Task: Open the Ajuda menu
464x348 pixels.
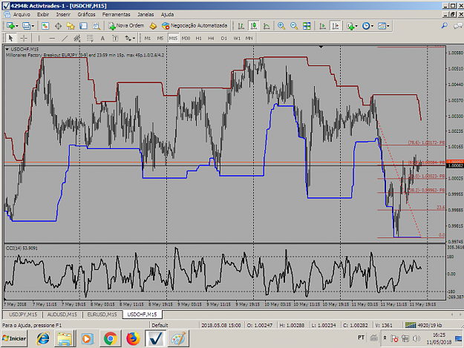Action: click(167, 15)
